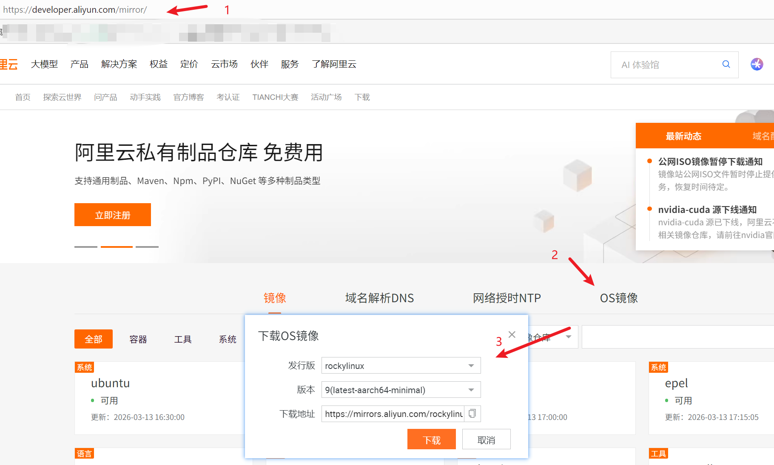Show the first banner slide indicator
The image size is (774, 465).
[86, 247]
